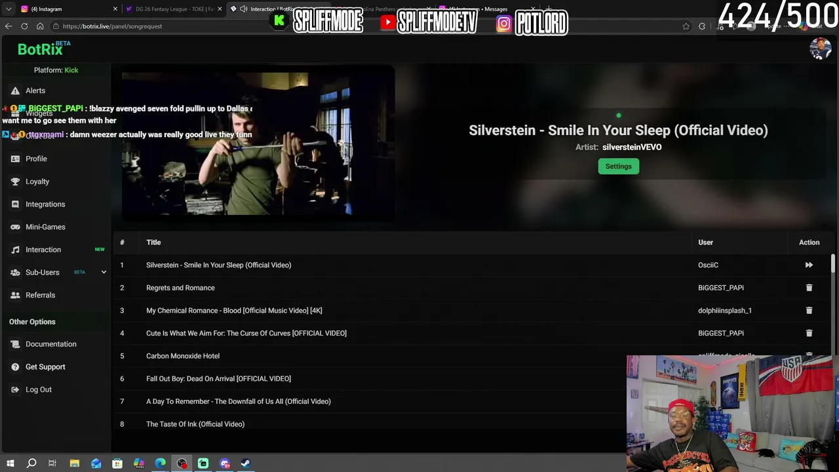Screen dimensions: 839x472
Task: Click the silversteinVEVO artist name
Action: tap(632, 147)
